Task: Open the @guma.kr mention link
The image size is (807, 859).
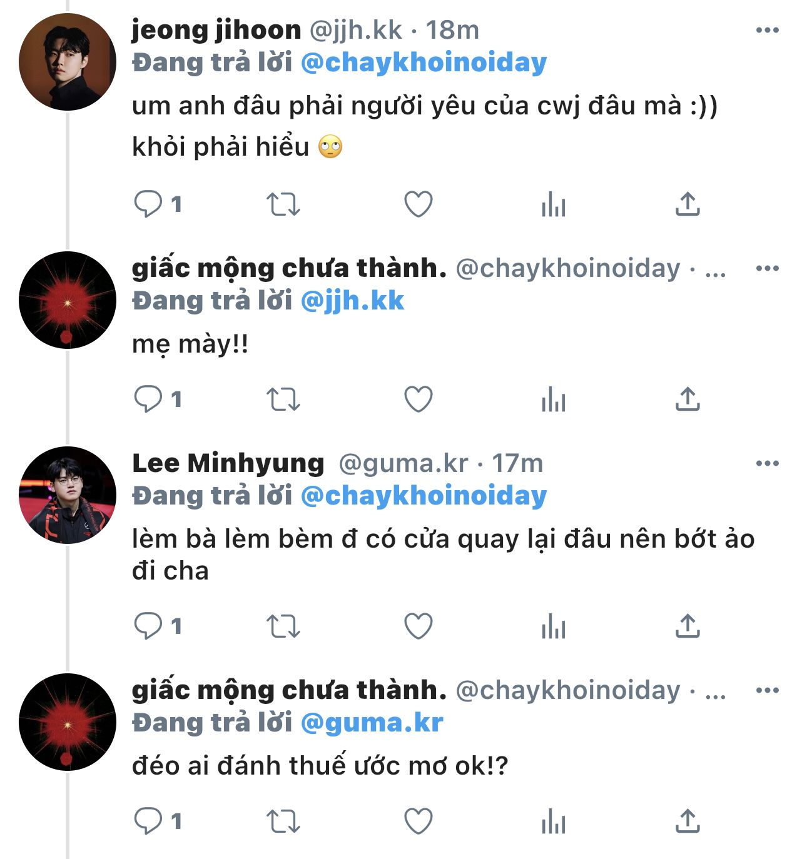Action: click(x=372, y=723)
